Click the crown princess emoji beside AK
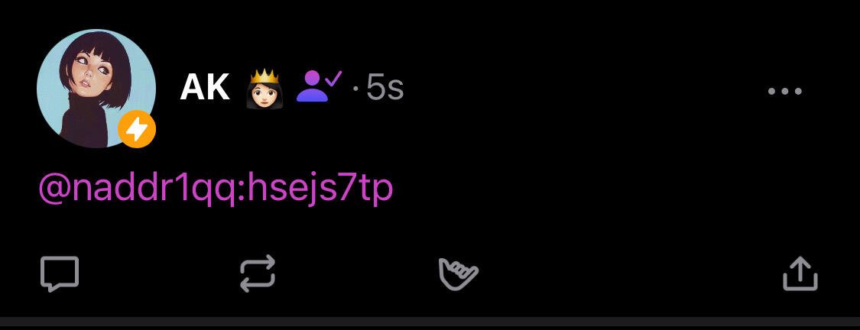 pos(264,89)
